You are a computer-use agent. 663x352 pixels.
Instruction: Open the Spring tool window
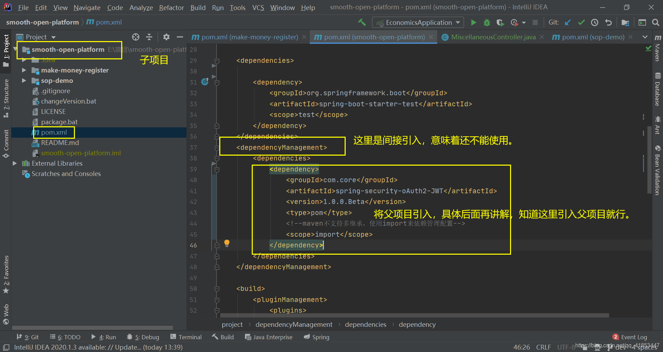pyautogui.click(x=316, y=337)
